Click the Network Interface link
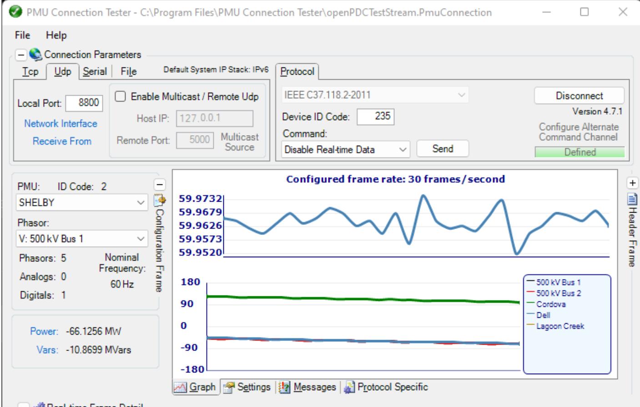640x407 pixels. (60, 123)
